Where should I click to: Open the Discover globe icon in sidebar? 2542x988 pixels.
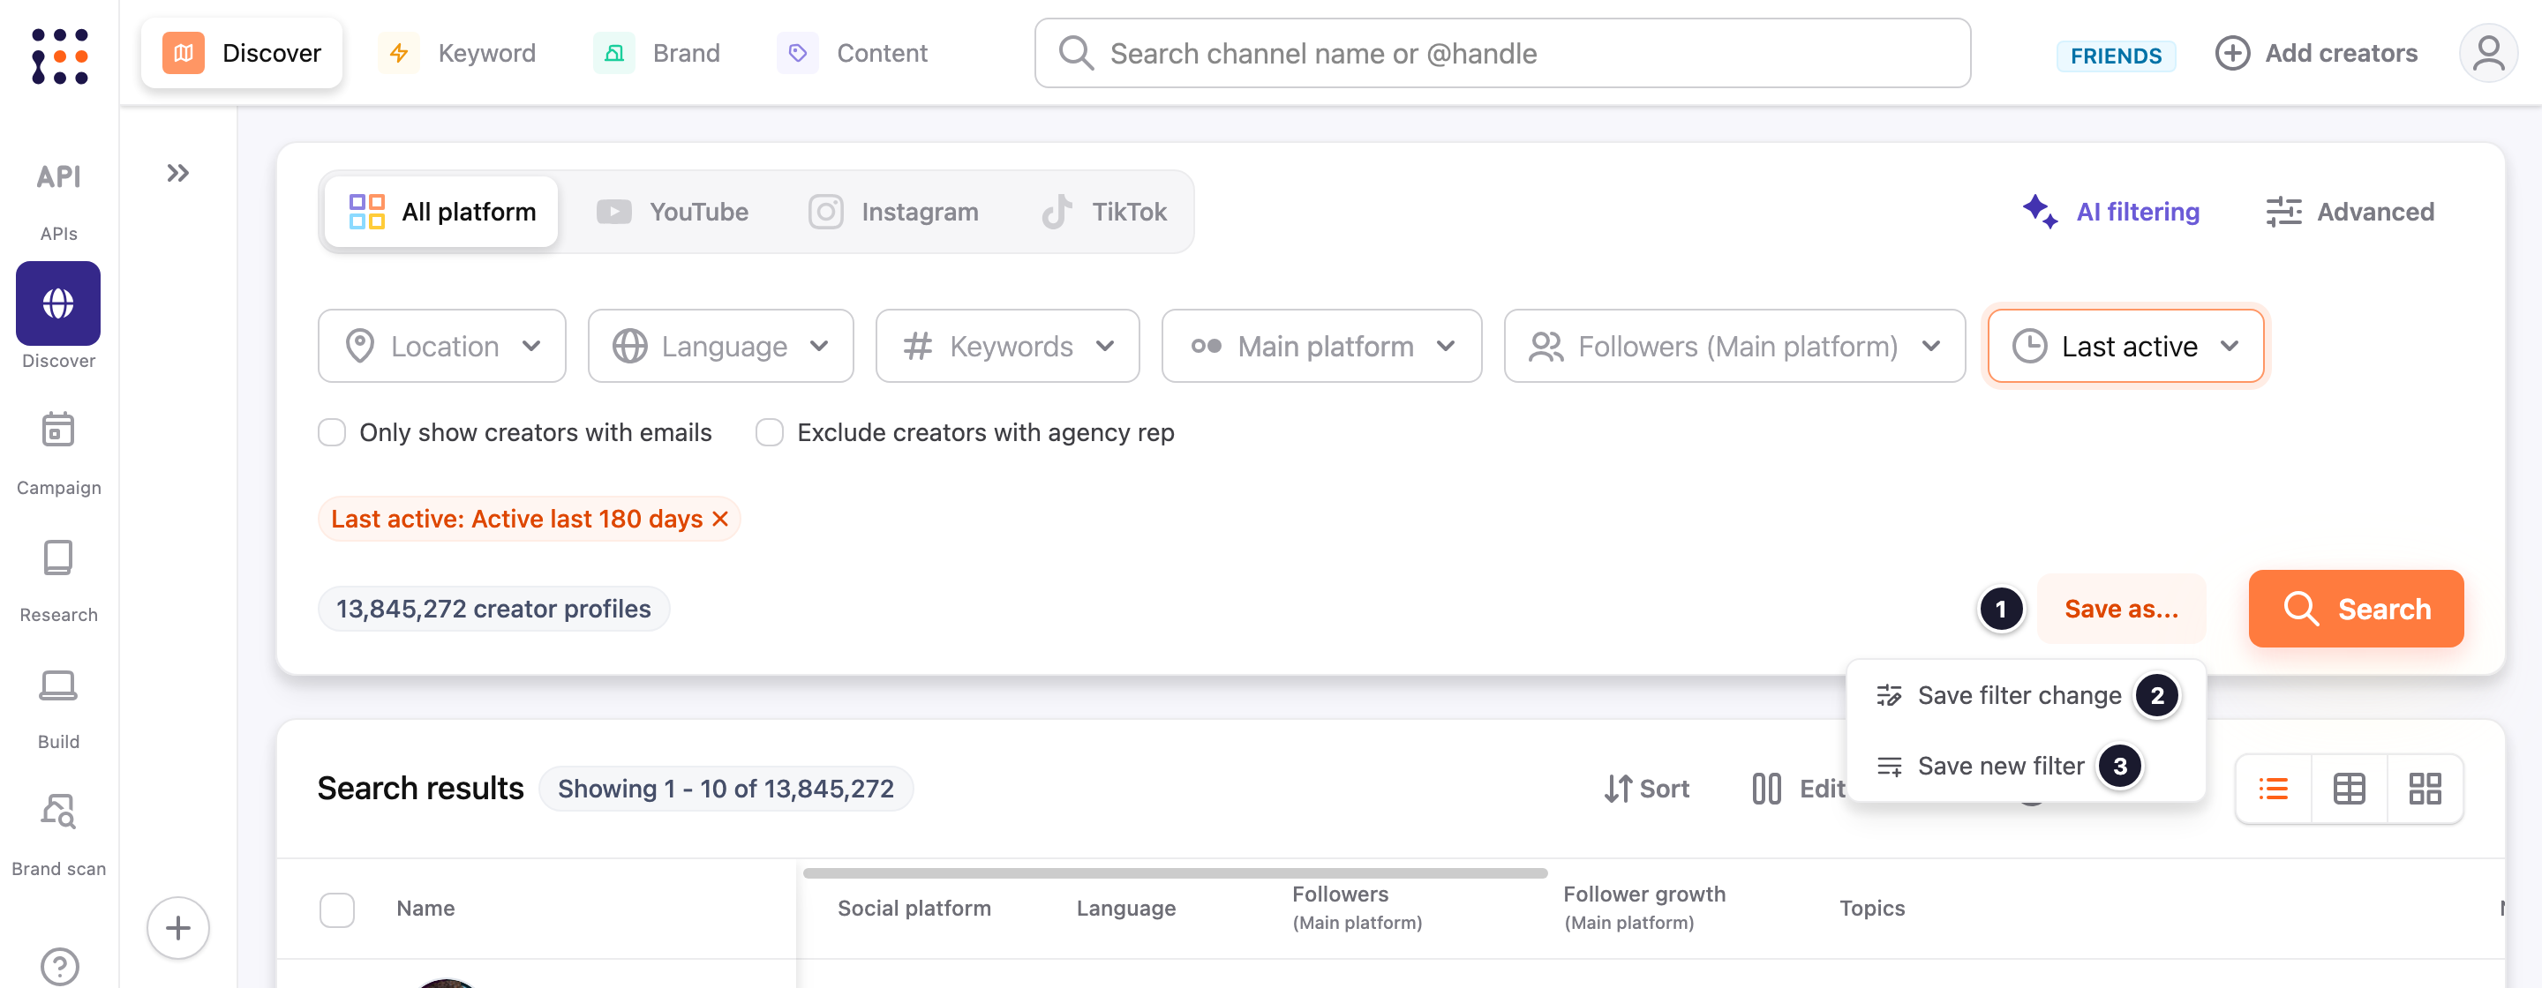pos(58,303)
